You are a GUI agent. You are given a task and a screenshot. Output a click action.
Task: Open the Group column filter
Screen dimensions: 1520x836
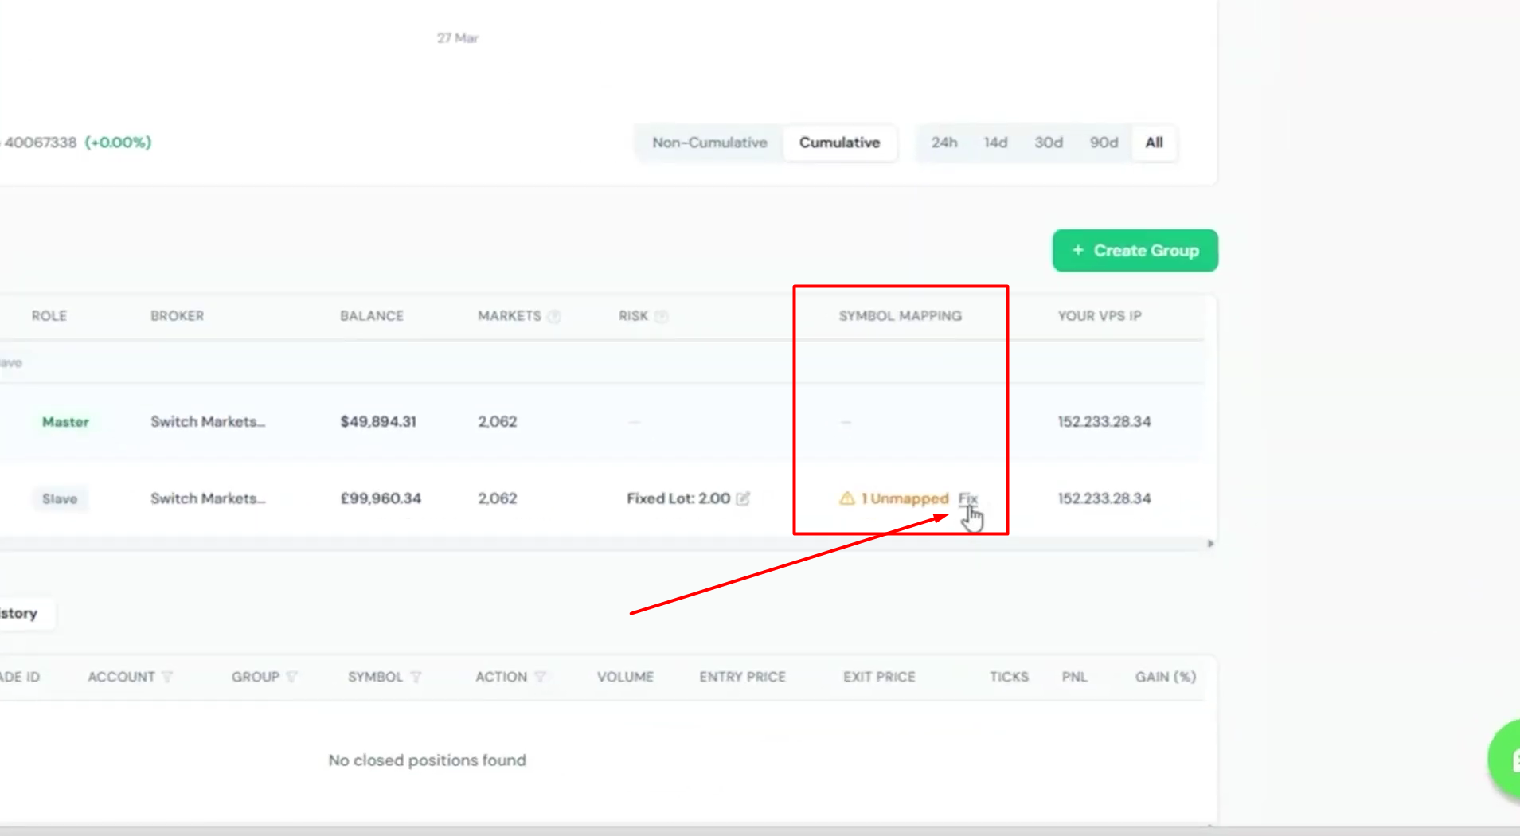(x=292, y=677)
